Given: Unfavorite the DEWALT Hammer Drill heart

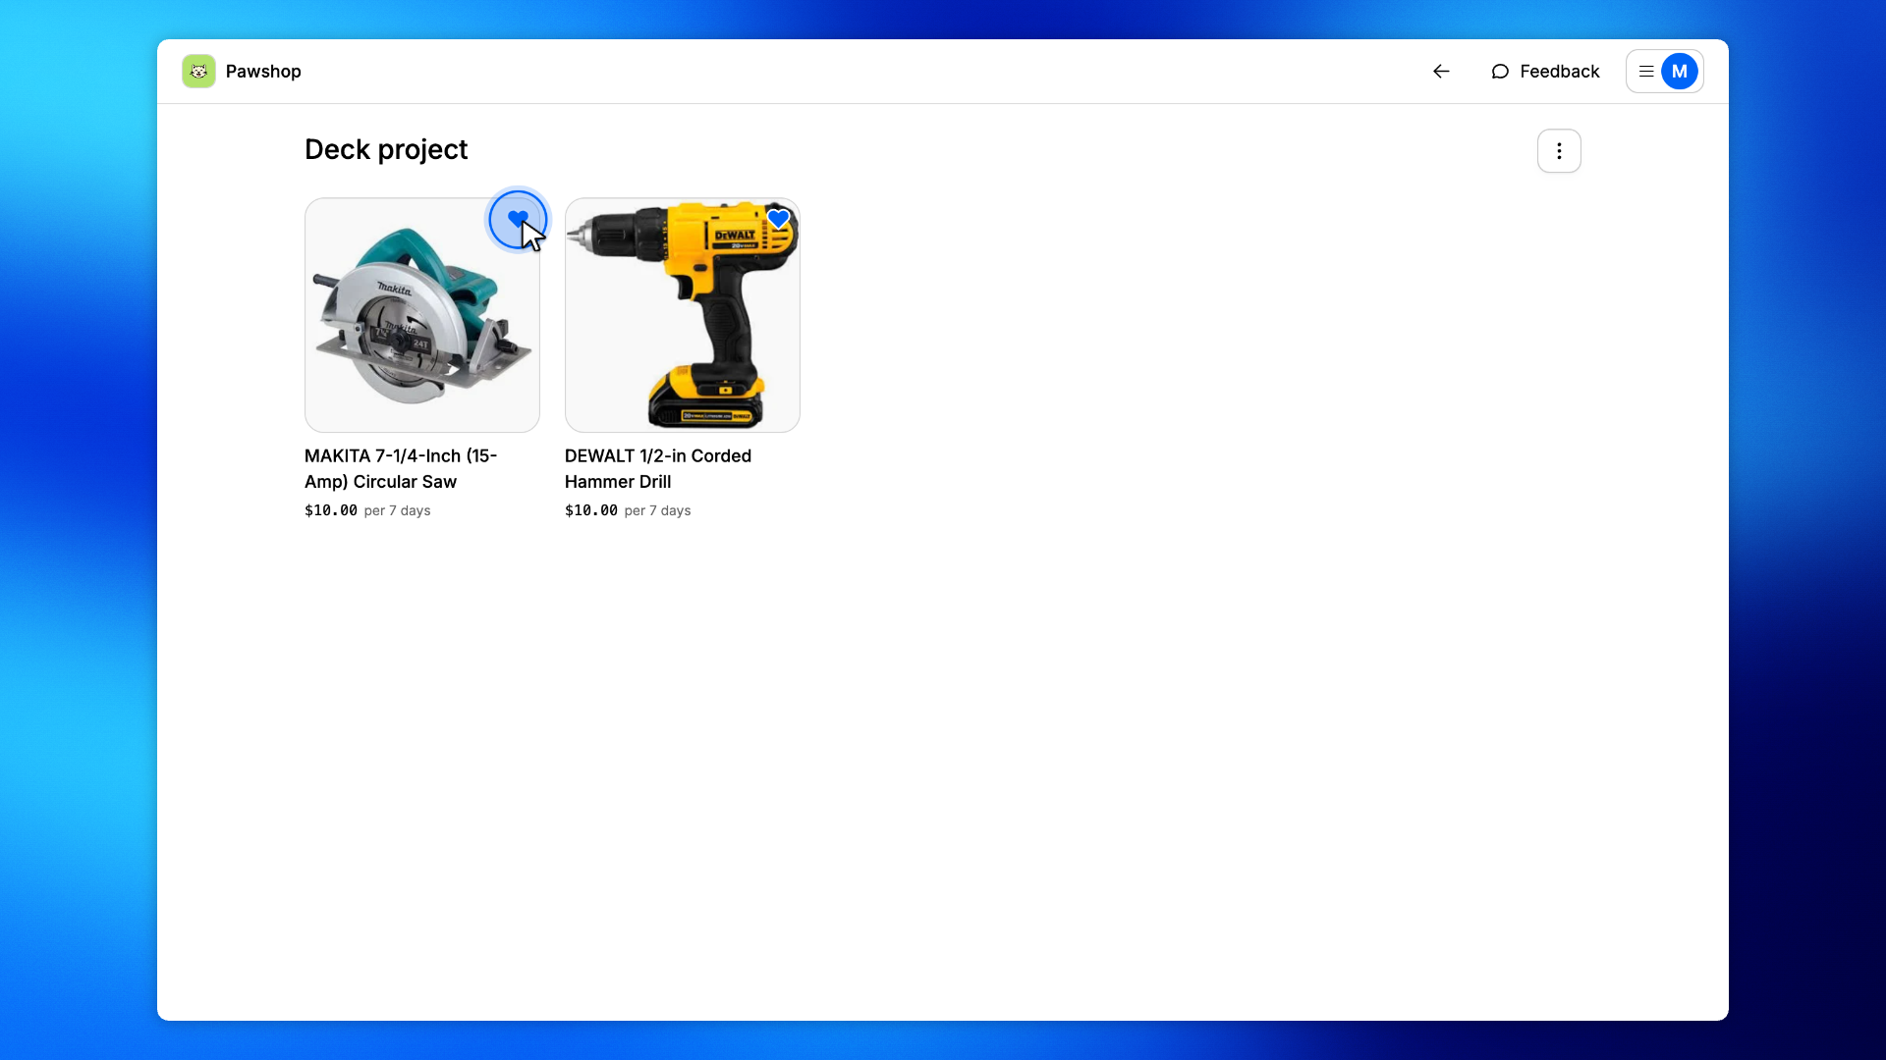Looking at the screenshot, I should point(778,219).
